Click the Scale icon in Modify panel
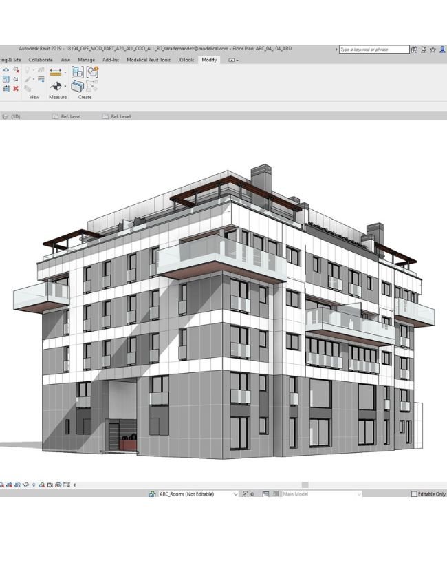This screenshot has height=585, width=447. point(6,79)
